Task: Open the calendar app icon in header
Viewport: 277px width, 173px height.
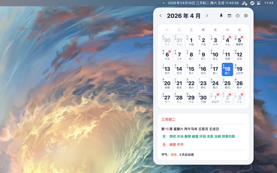Action: (x=229, y=16)
